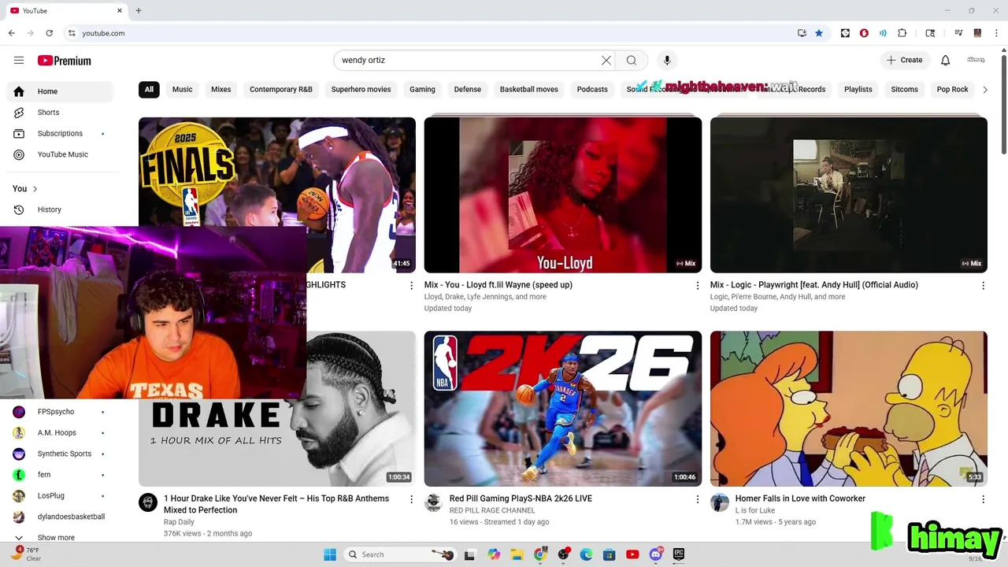The width and height of the screenshot is (1008, 567).
Task: Go to Home in the sidebar
Action: click(60, 91)
